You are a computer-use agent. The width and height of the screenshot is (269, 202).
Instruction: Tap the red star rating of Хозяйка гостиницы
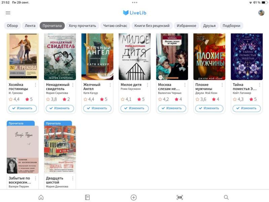click(29, 99)
